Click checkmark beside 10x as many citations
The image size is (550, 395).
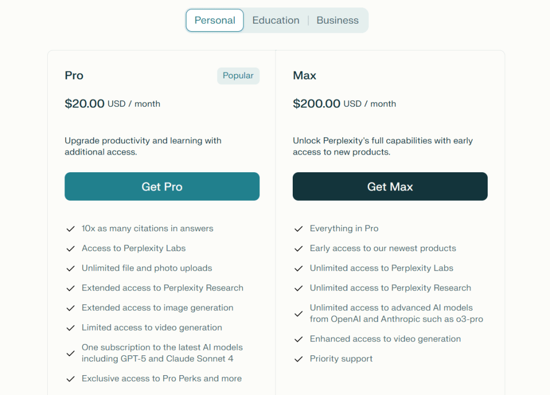70,229
